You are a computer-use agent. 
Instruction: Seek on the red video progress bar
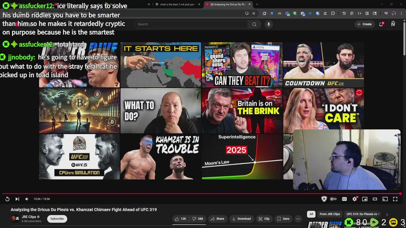(x=202, y=193)
